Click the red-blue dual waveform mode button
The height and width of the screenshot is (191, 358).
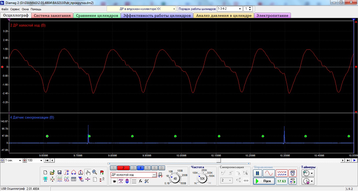point(282,173)
